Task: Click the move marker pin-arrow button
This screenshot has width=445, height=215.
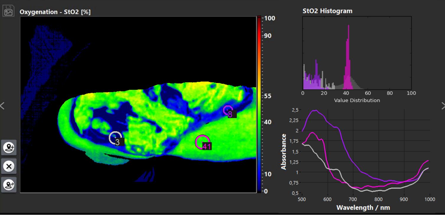Action: (x=9, y=185)
